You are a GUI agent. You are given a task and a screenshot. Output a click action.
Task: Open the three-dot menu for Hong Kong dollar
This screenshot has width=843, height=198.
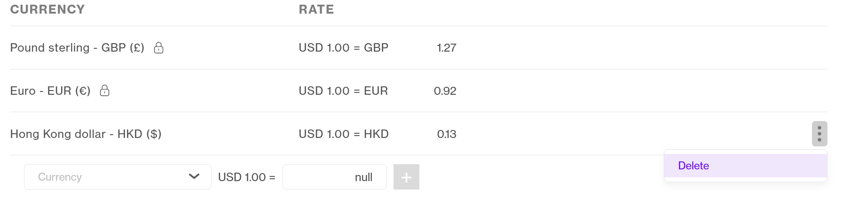point(819,134)
